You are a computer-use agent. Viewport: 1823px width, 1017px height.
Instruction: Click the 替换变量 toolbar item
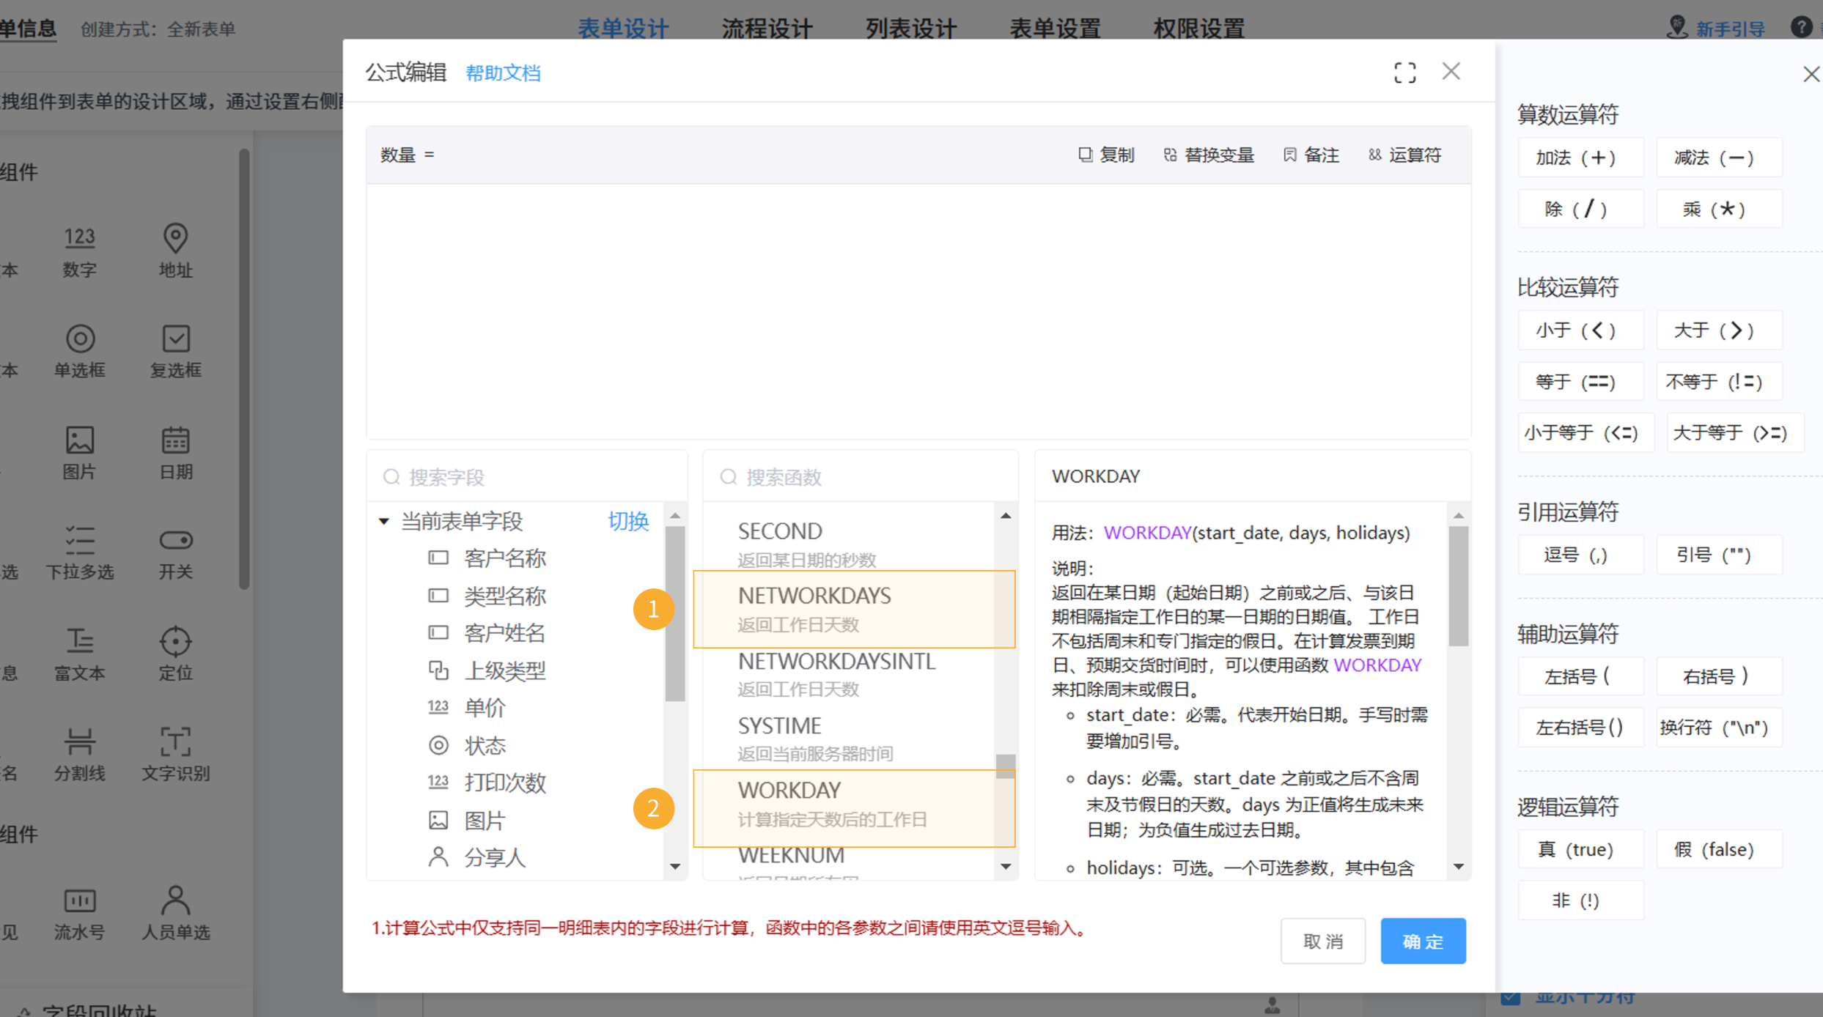point(1209,155)
